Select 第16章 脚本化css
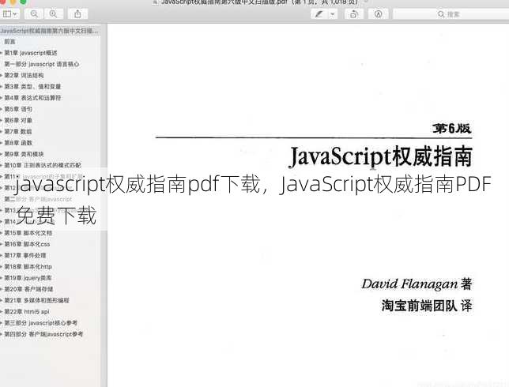509x387 pixels. [x=27, y=244]
